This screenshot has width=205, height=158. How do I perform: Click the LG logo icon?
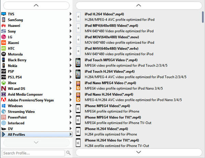click(x=3, y=37)
